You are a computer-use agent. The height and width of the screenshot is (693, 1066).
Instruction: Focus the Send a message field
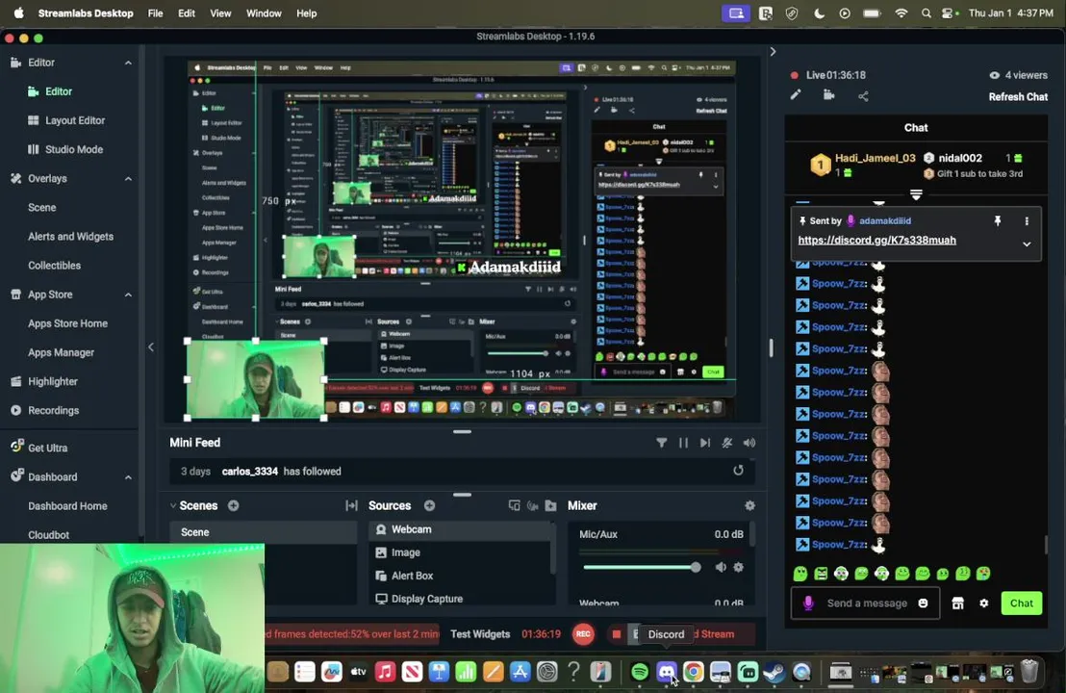coord(867,603)
